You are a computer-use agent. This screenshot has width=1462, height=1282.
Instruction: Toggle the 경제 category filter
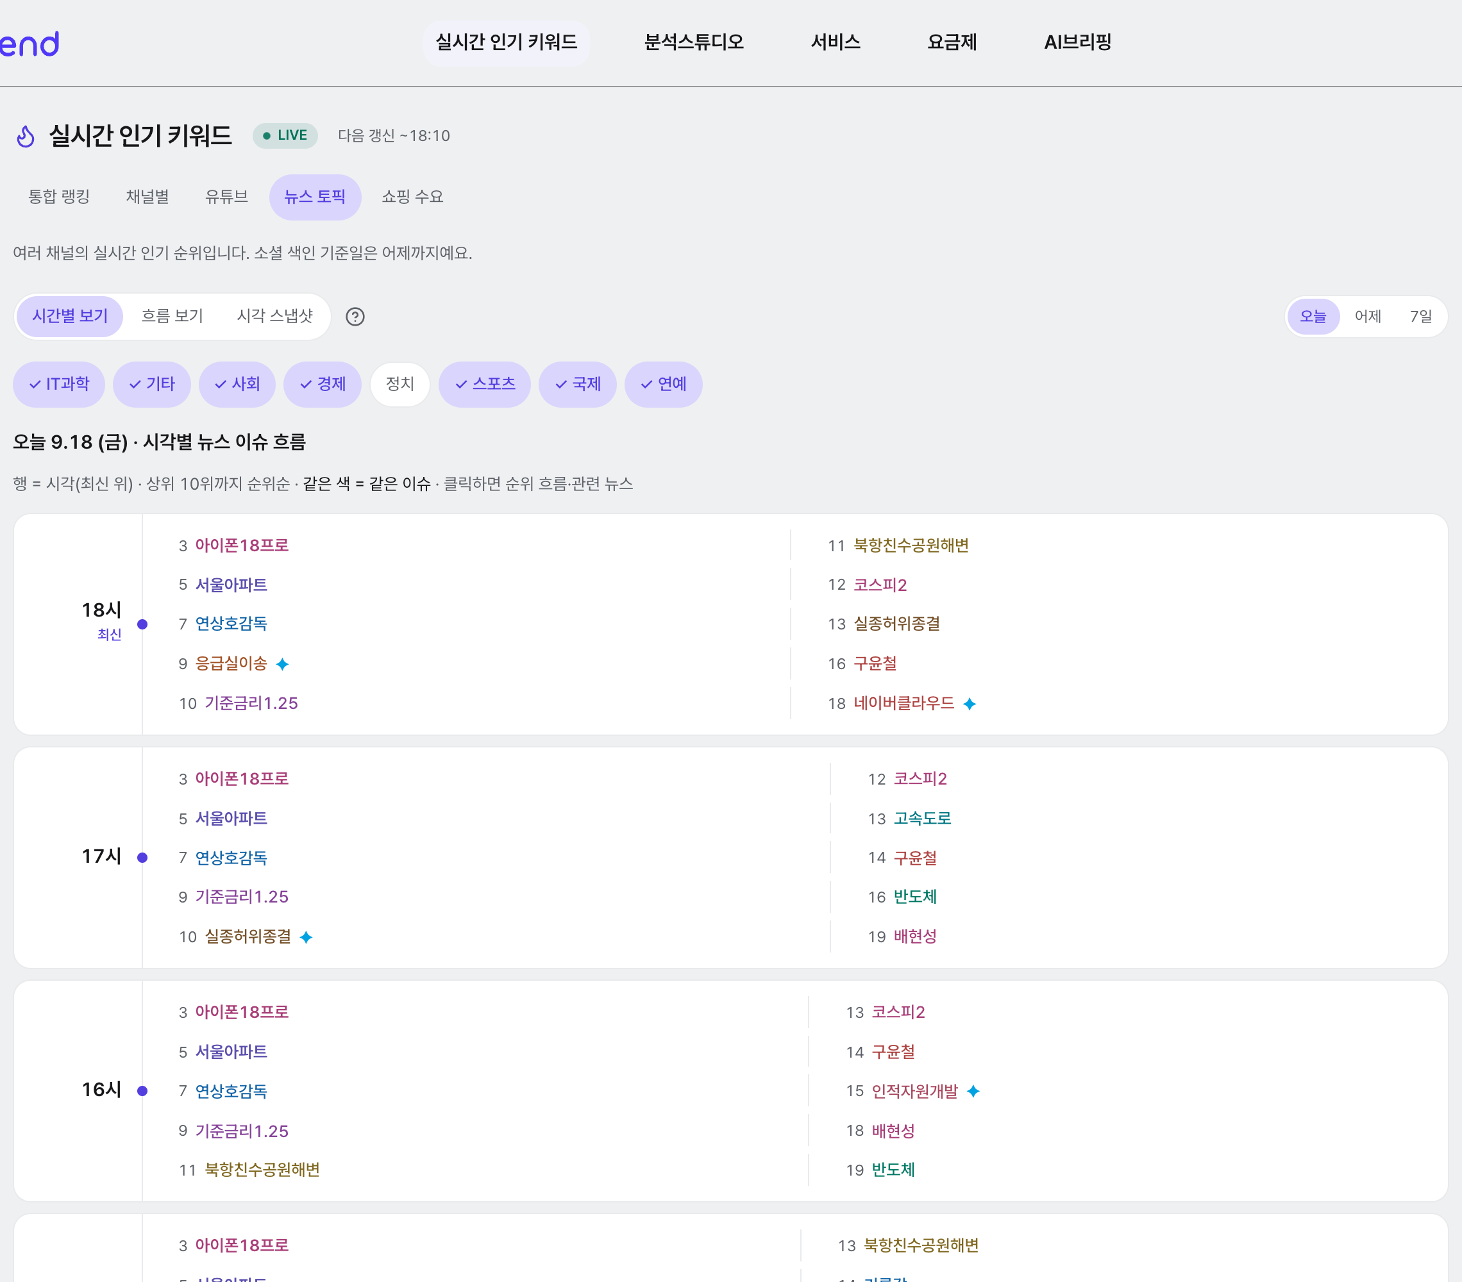click(x=323, y=384)
